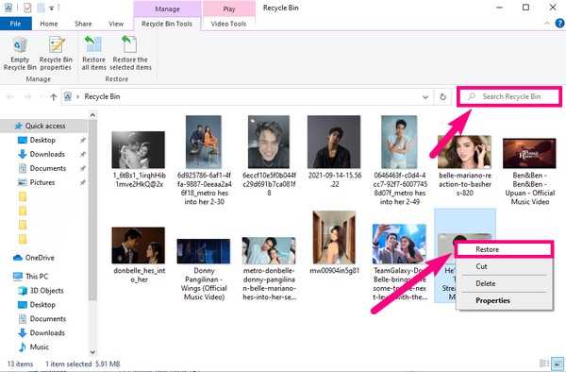Select belle-mariano-reaction-to-bashers-820 file

(465, 165)
